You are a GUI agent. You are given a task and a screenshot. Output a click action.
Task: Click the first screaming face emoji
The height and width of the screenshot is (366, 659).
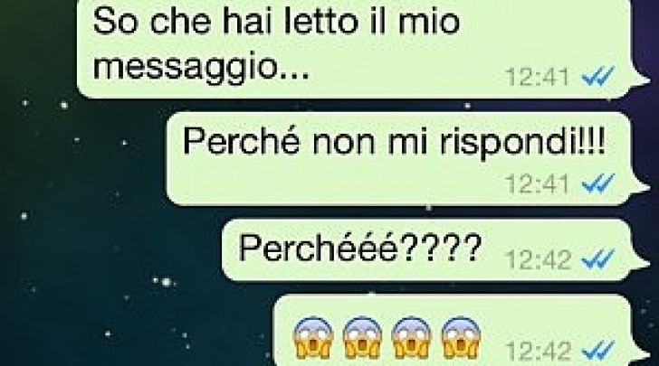[x=312, y=338]
